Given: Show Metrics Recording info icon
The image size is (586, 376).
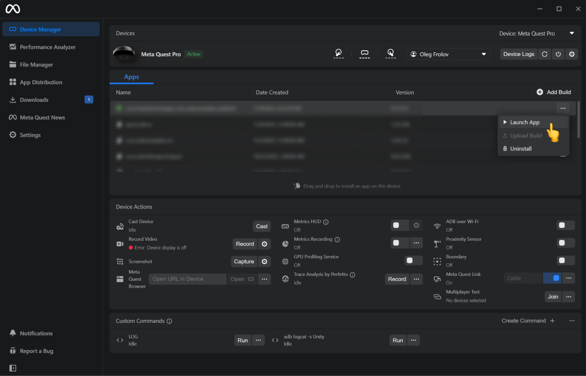Looking at the screenshot, I should (337, 239).
